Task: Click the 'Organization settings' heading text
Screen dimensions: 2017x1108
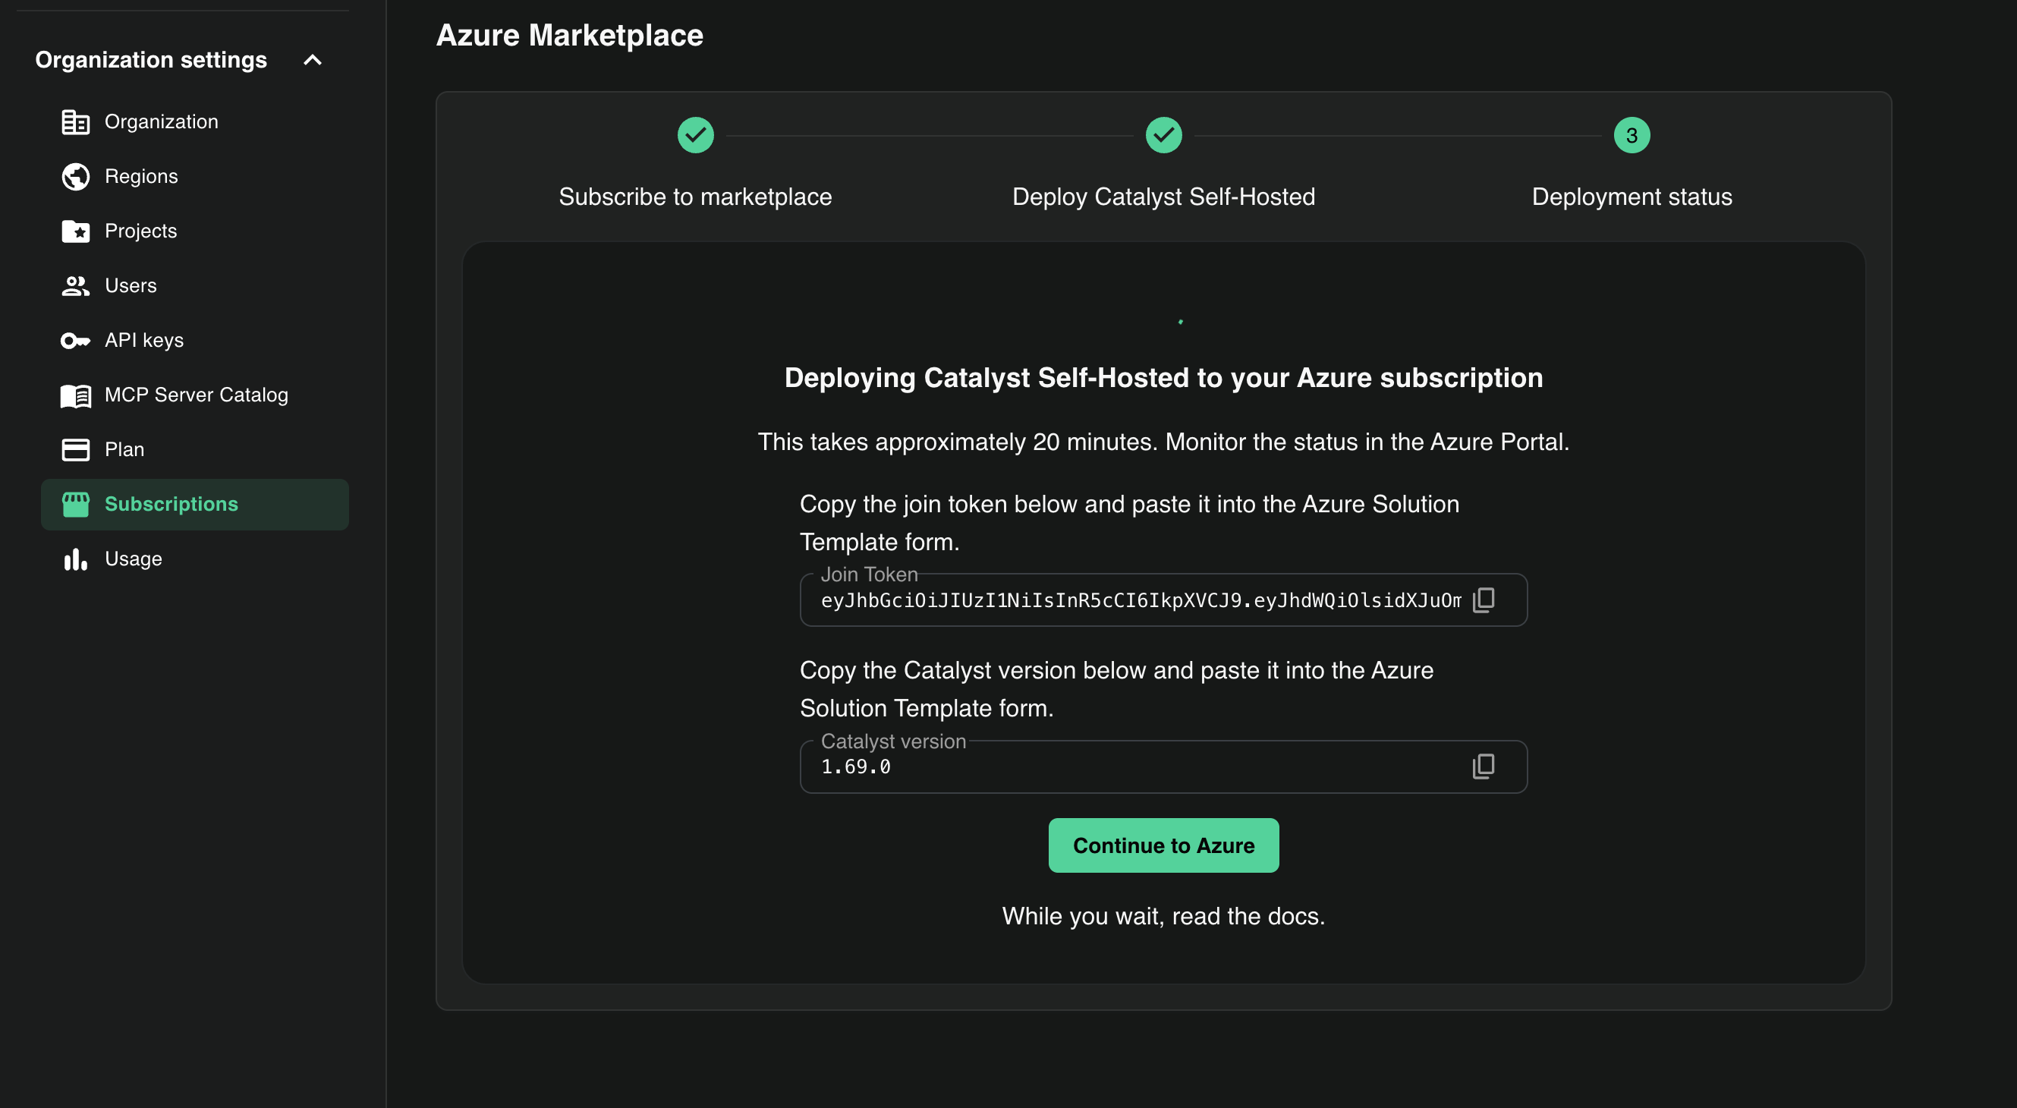Action: (151, 60)
